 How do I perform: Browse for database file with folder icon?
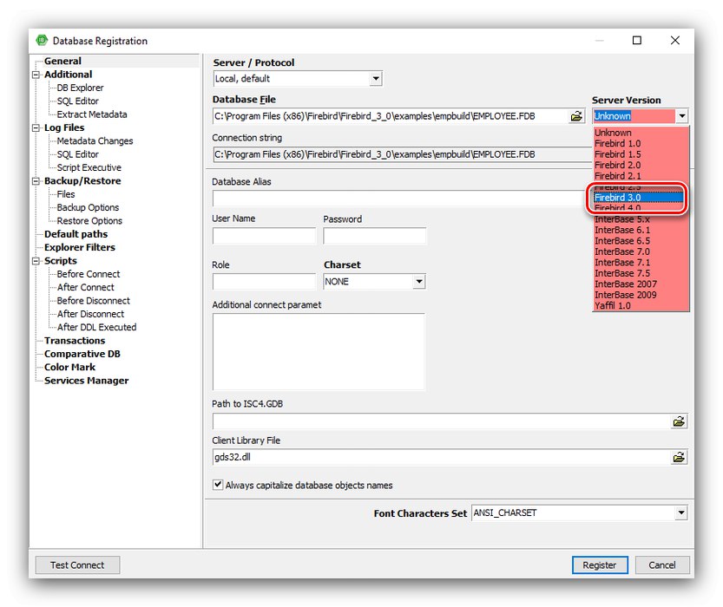(x=576, y=116)
